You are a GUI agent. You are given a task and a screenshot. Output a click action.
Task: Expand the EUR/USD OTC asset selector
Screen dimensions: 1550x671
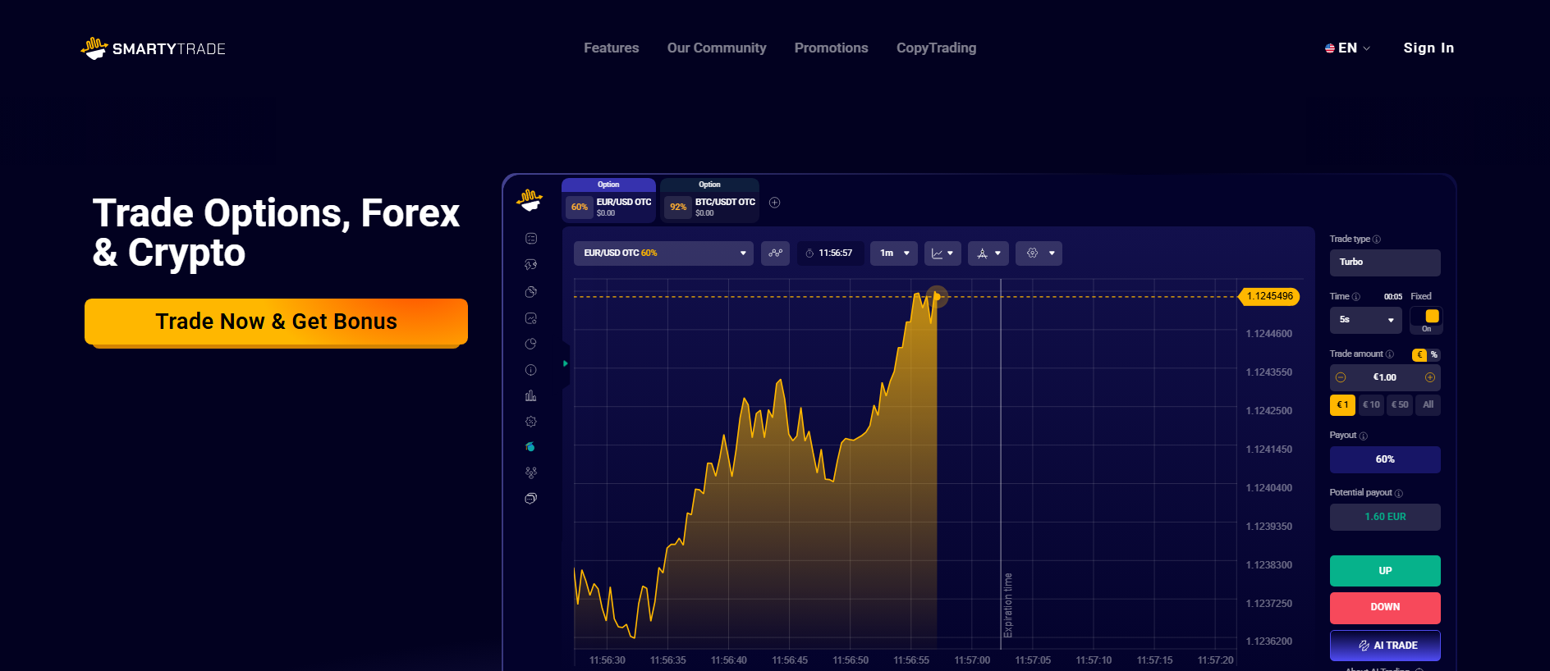click(663, 253)
